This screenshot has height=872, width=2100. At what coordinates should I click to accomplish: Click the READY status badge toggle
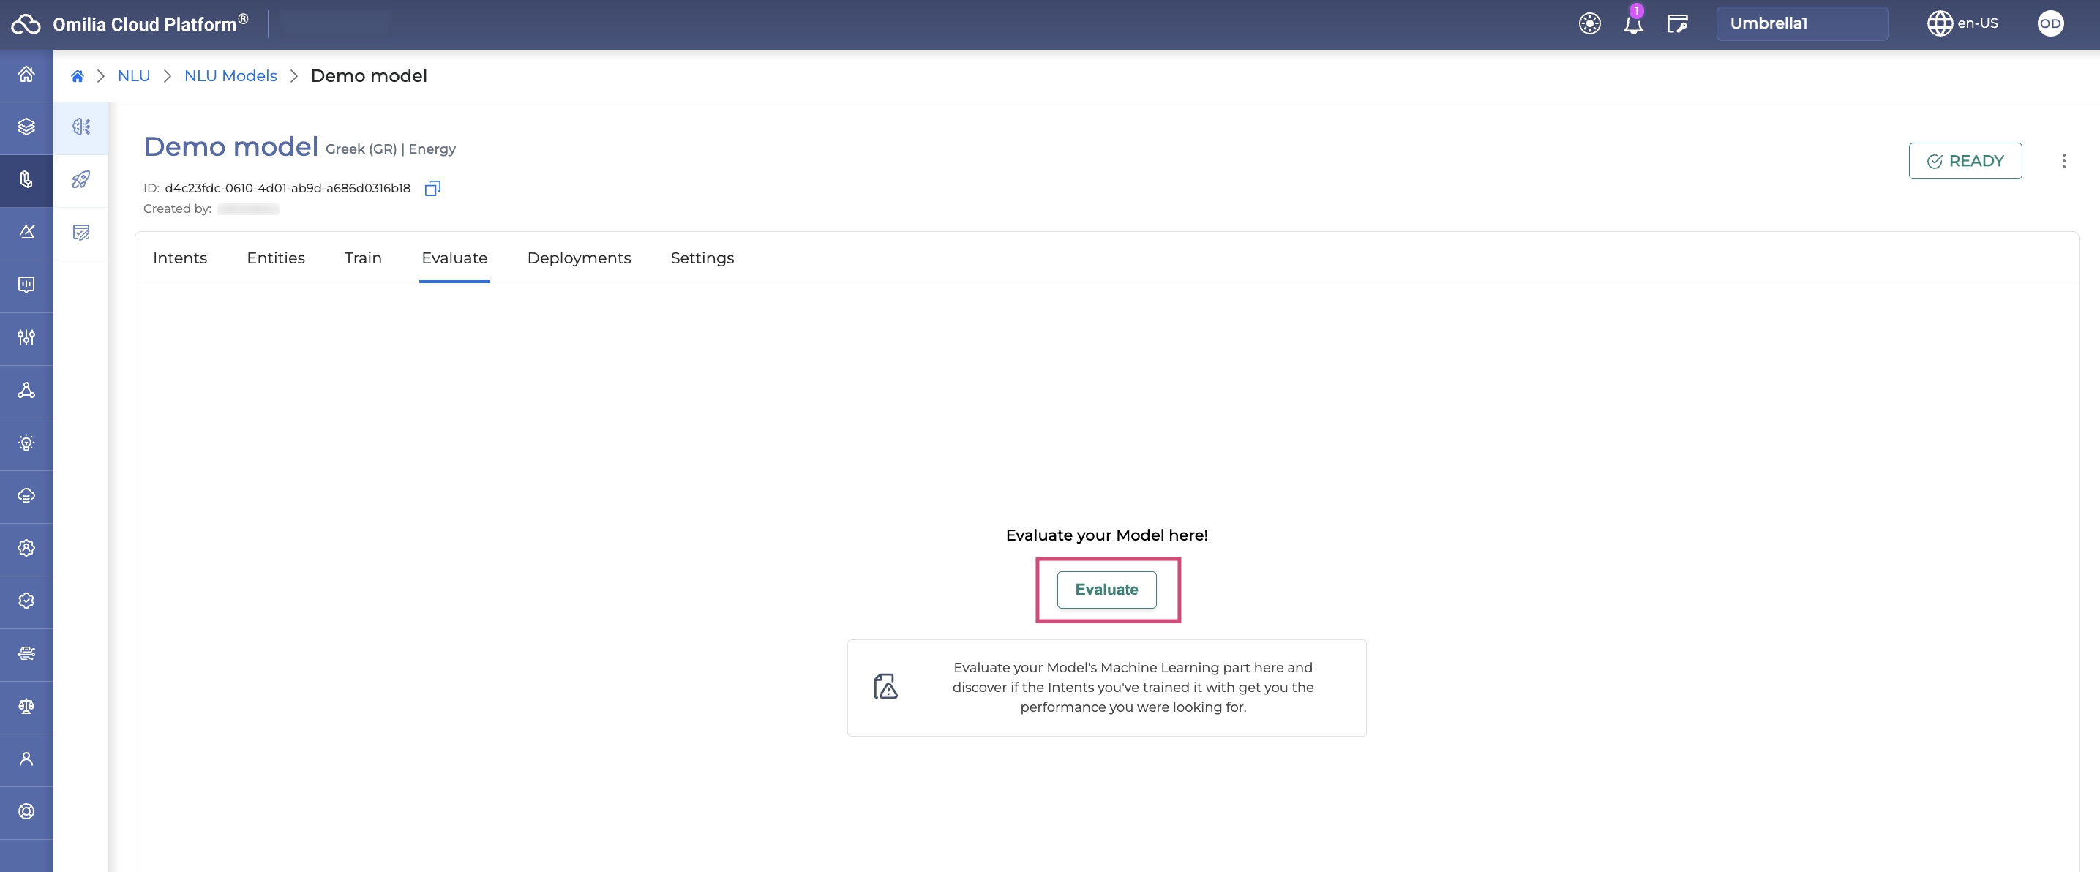[x=1965, y=159]
